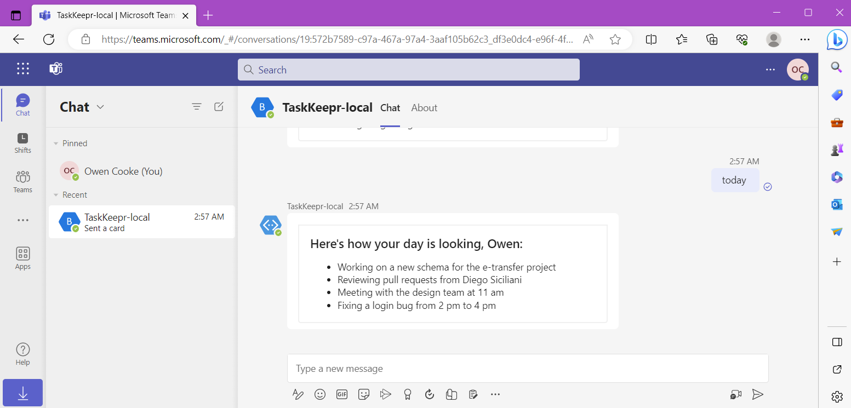Click the Teams logo in the header
This screenshot has height=408, width=851.
coord(56,68)
